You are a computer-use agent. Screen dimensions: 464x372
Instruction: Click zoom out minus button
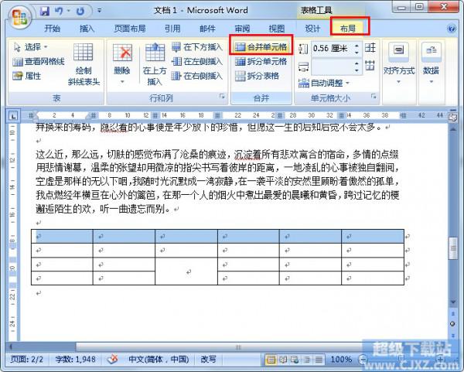pos(363,360)
